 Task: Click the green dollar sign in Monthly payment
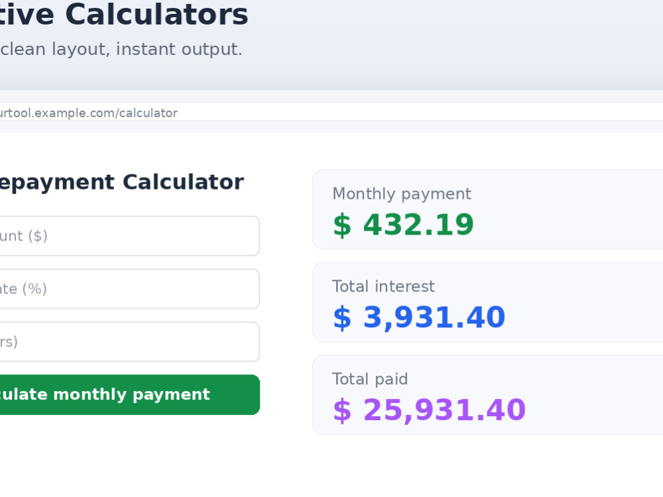coord(342,225)
